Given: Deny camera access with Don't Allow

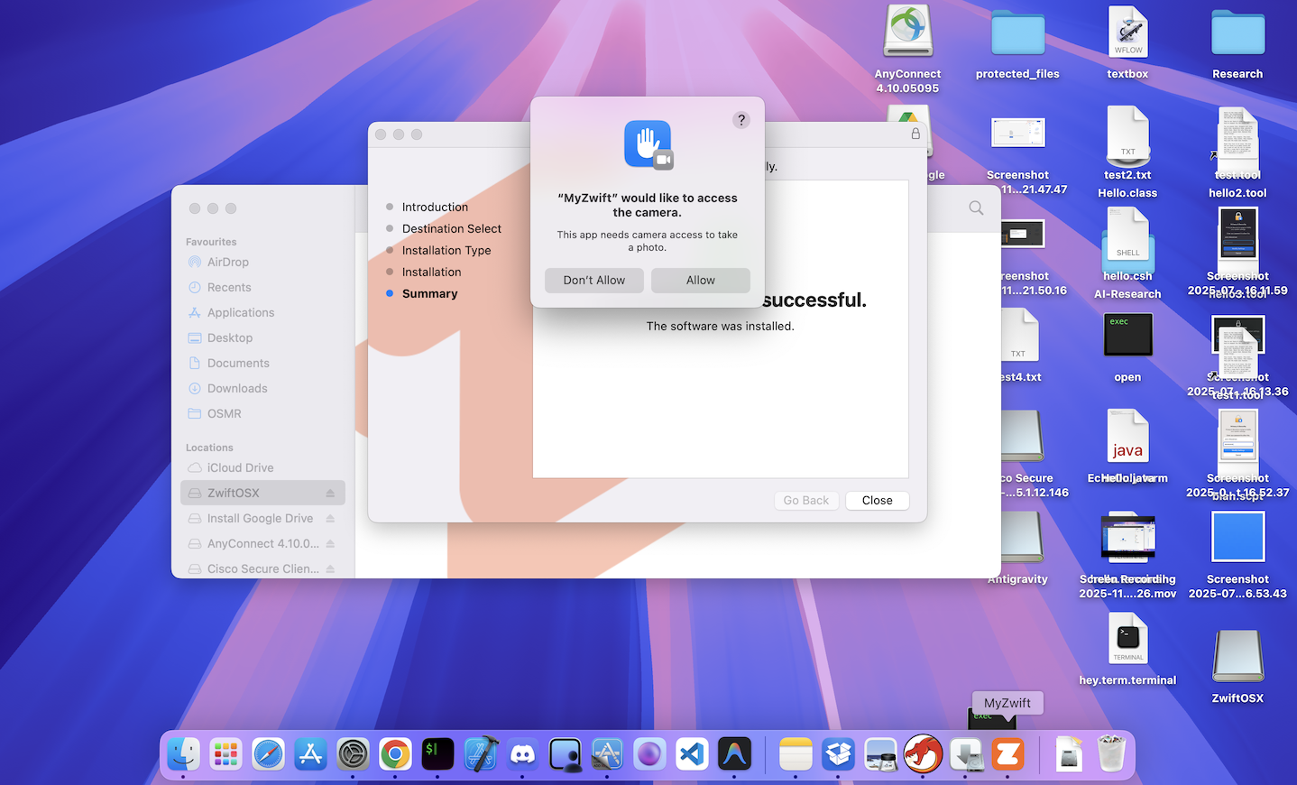Looking at the screenshot, I should (593, 281).
